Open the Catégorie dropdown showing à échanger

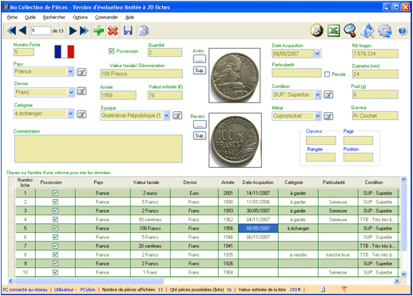coord(70,114)
